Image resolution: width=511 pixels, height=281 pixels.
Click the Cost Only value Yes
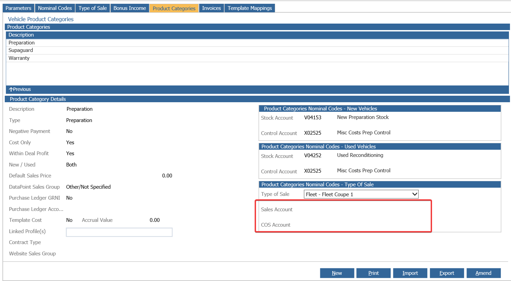(x=70, y=143)
